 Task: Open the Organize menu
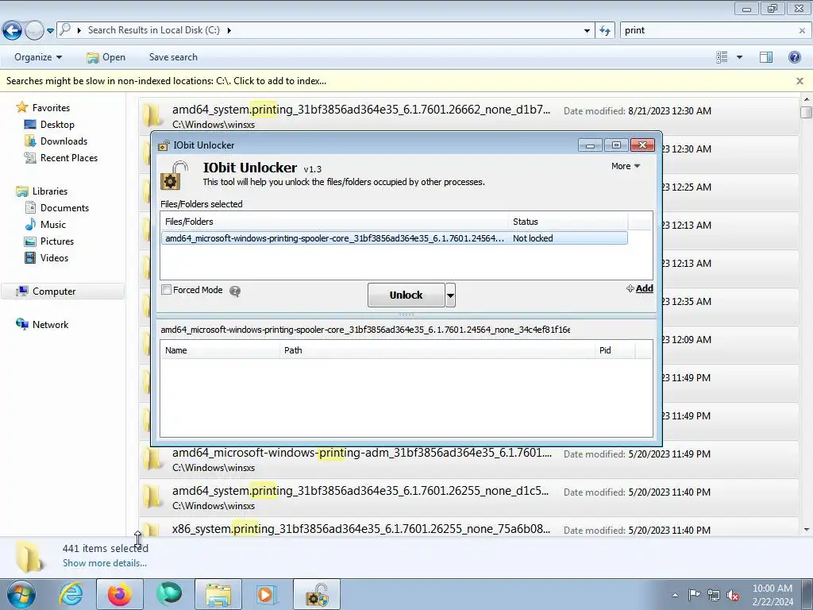point(38,57)
